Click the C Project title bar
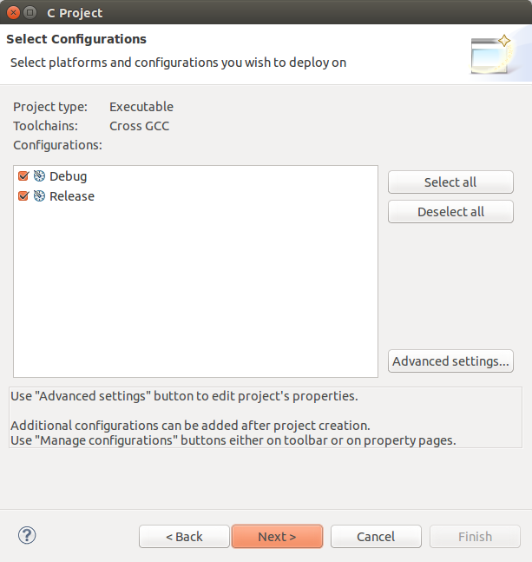The width and height of the screenshot is (532, 562). coord(260,13)
